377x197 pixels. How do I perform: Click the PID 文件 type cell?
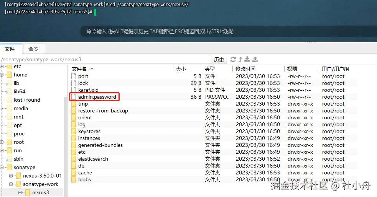coord(215,90)
